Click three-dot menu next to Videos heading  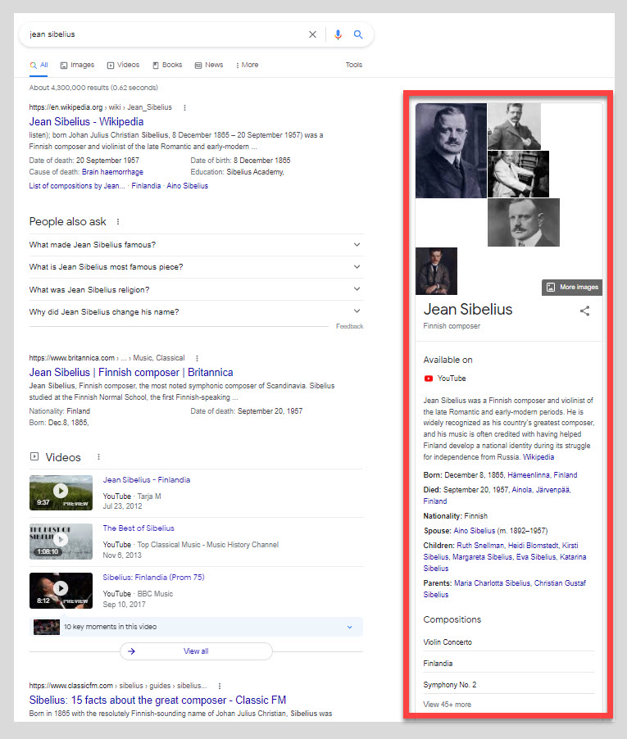98,457
